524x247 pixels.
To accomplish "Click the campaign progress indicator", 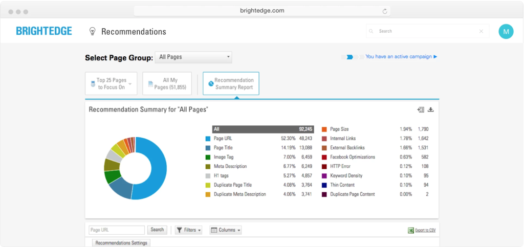I will (x=352, y=57).
